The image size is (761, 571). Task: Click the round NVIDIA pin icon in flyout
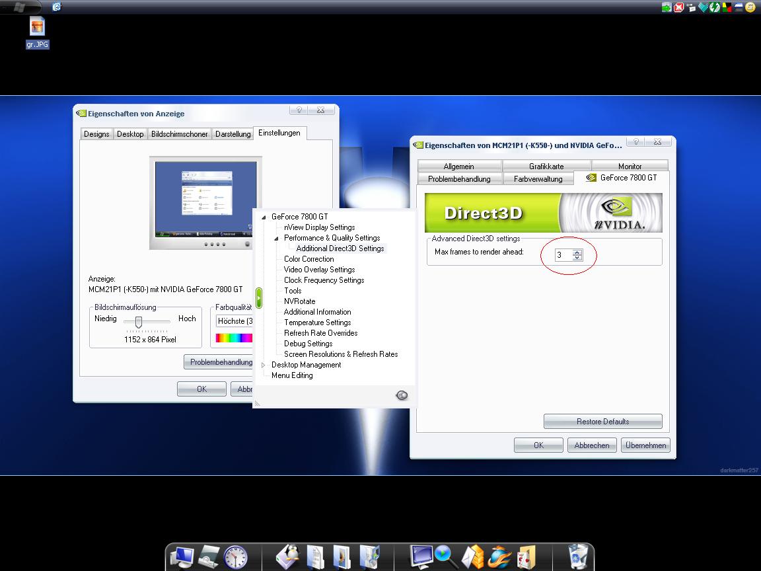pyautogui.click(x=402, y=395)
